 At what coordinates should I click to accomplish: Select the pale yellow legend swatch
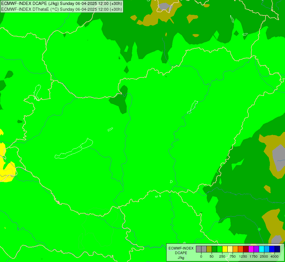[230, 249]
